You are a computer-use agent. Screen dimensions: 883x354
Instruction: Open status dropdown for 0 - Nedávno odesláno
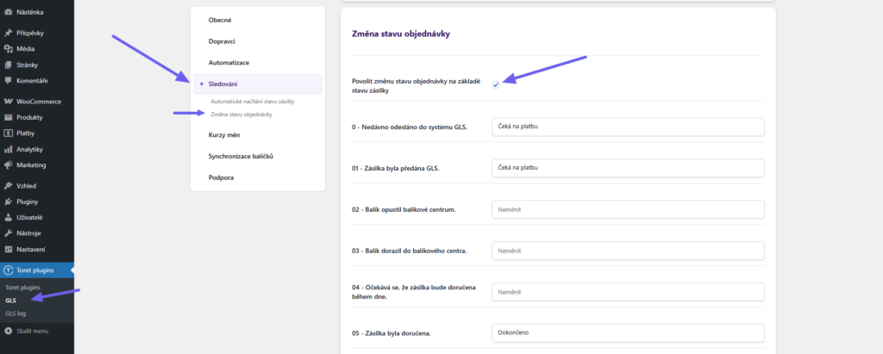628,127
